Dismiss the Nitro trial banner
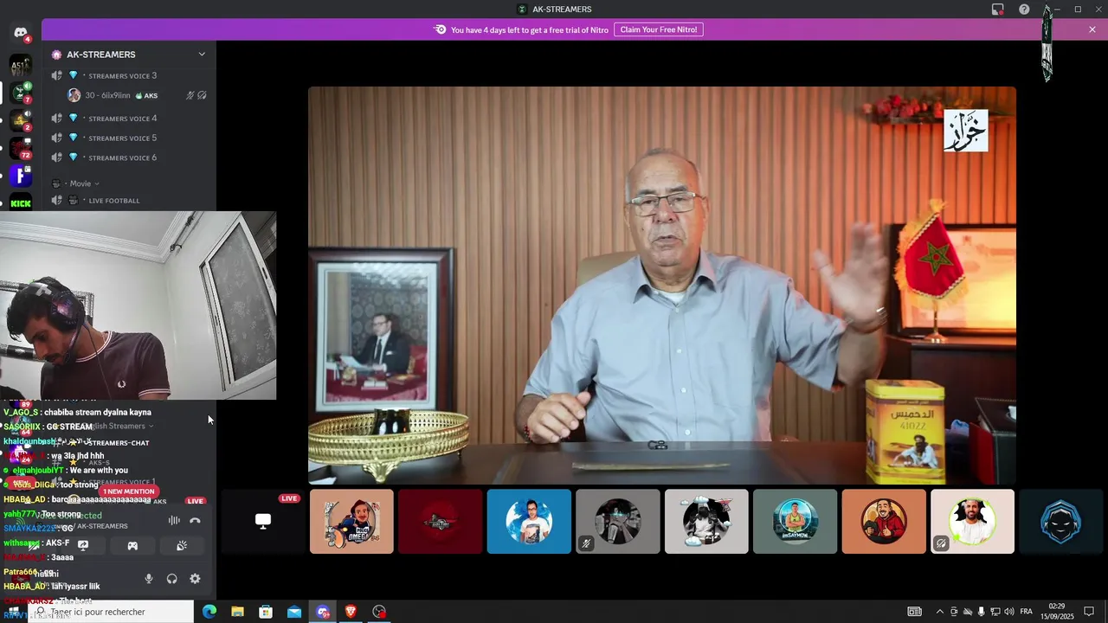Viewport: 1108px width, 623px height. pyautogui.click(x=1092, y=29)
